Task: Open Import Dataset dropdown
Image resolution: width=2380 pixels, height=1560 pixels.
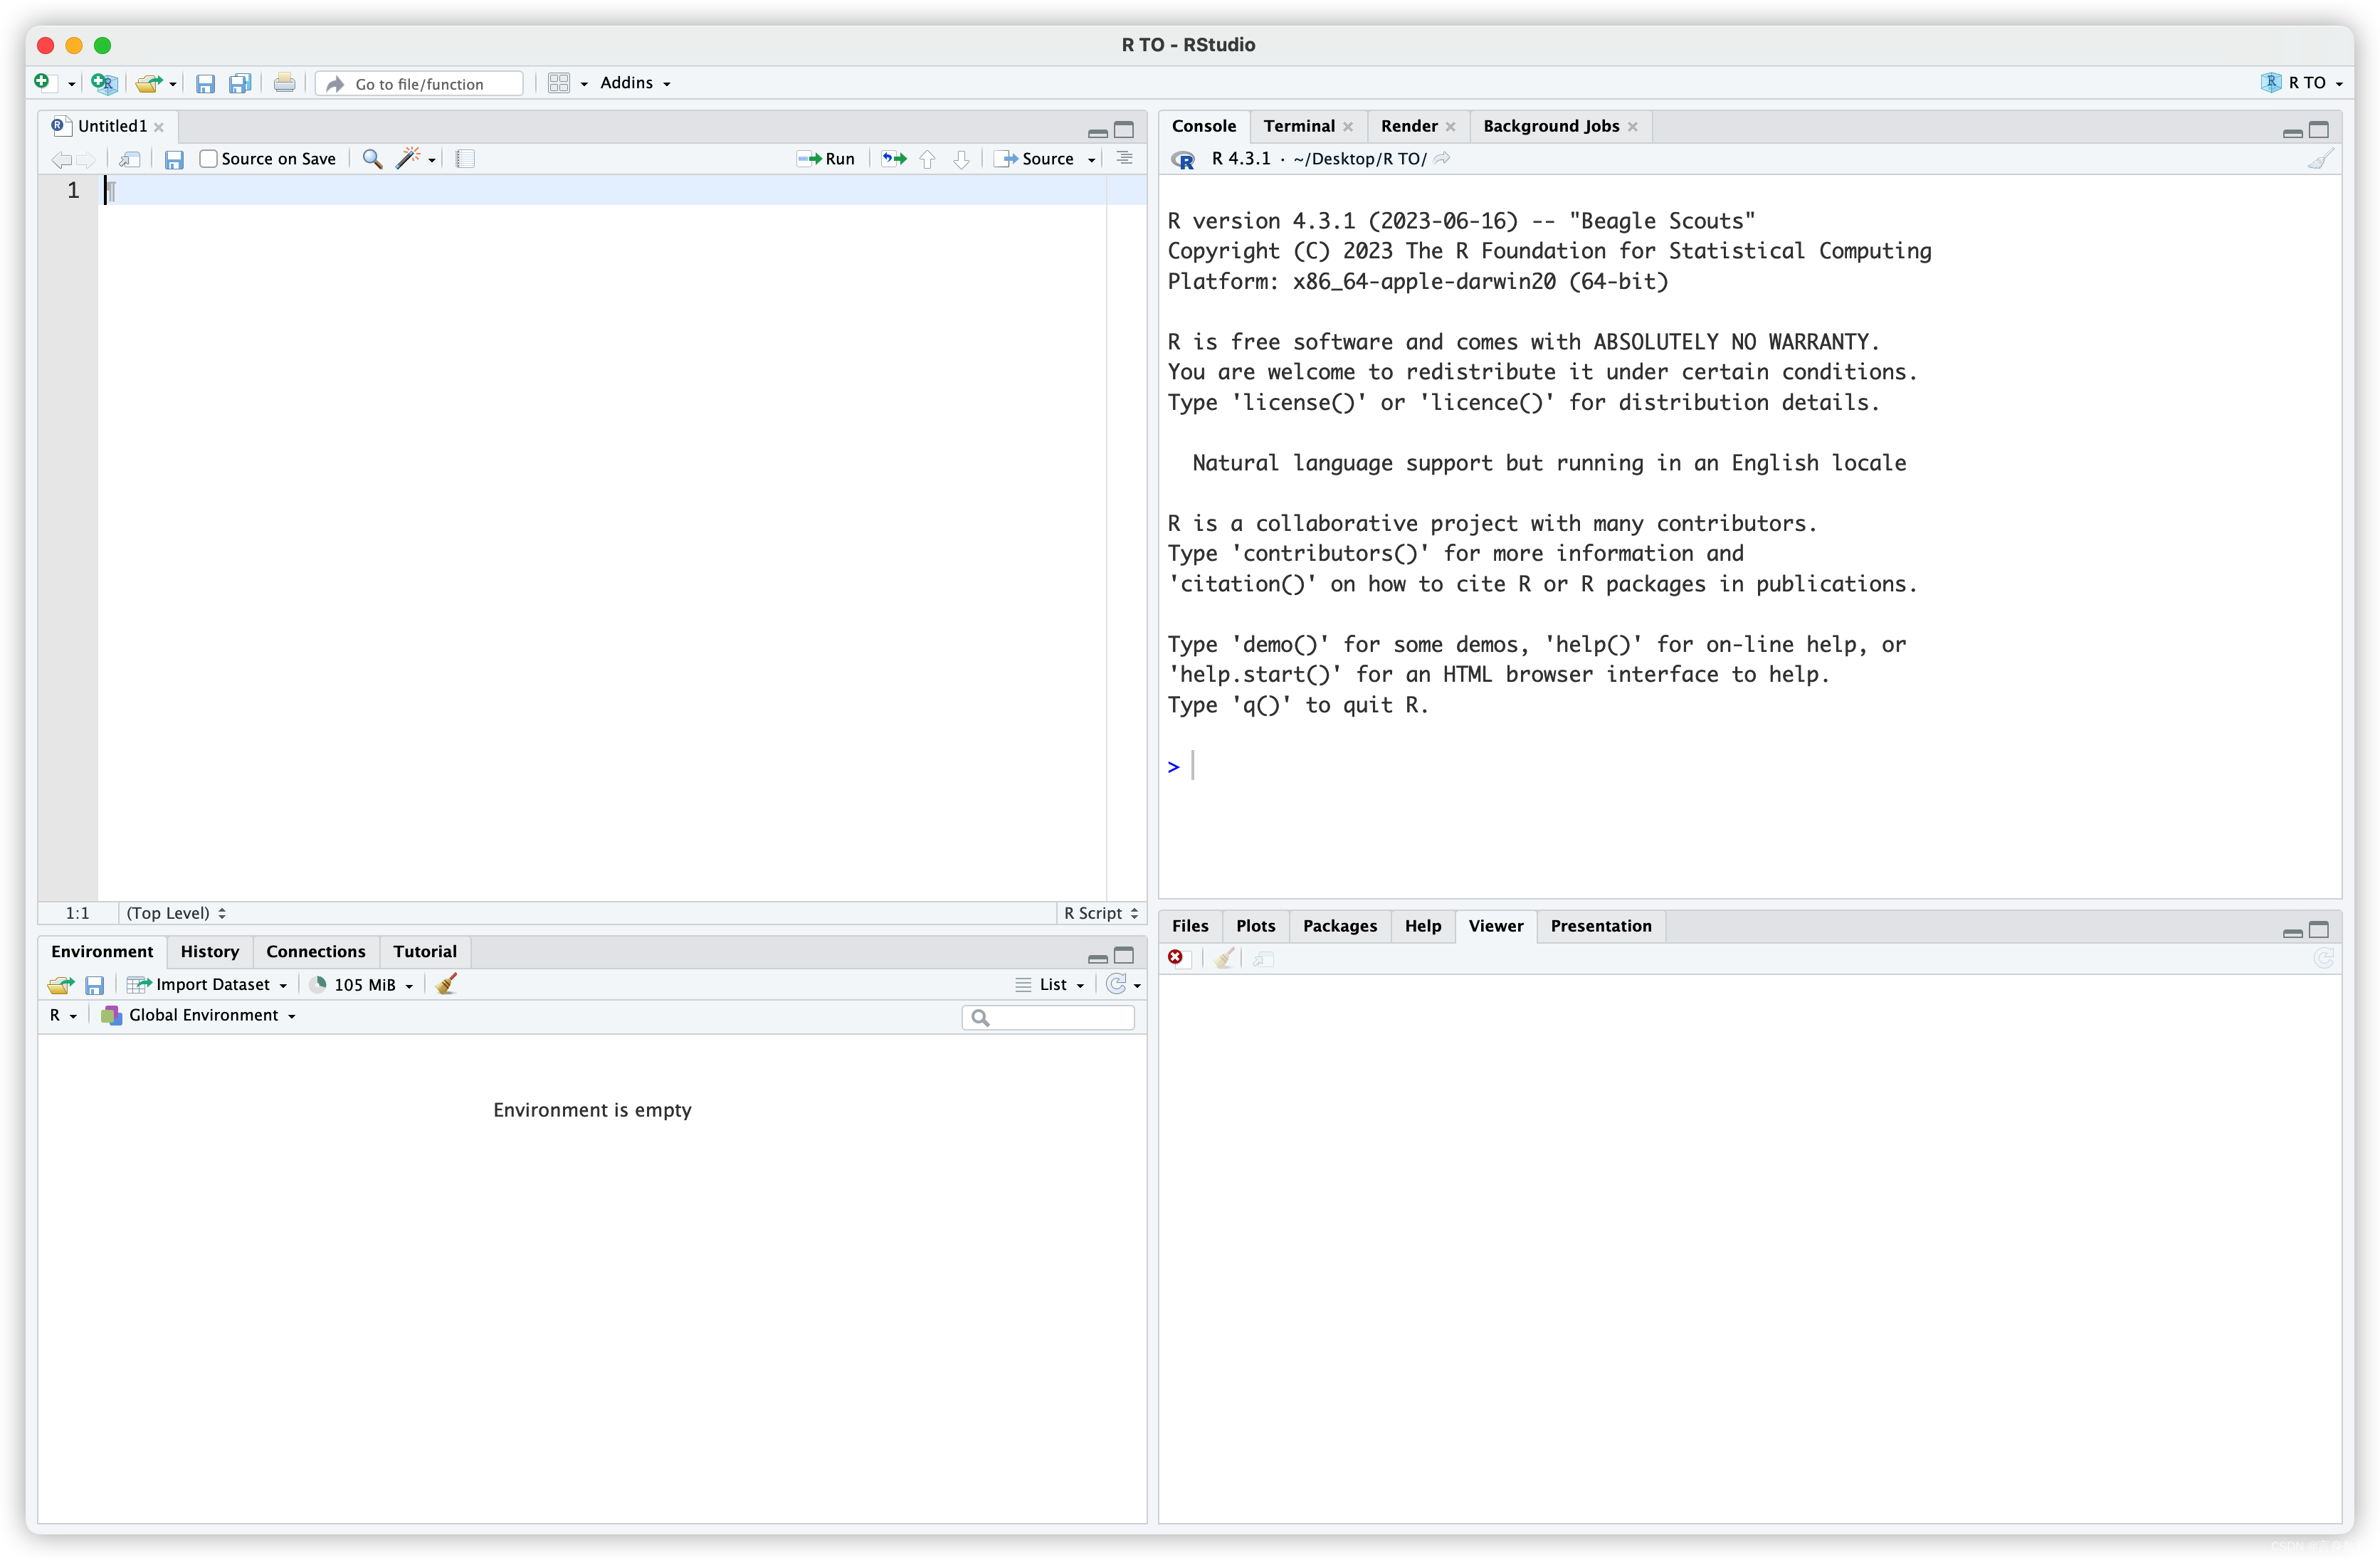Action: click(x=207, y=985)
